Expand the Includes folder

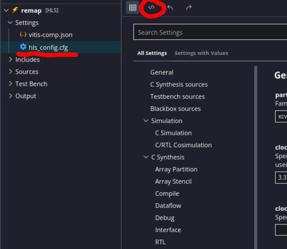(11, 59)
